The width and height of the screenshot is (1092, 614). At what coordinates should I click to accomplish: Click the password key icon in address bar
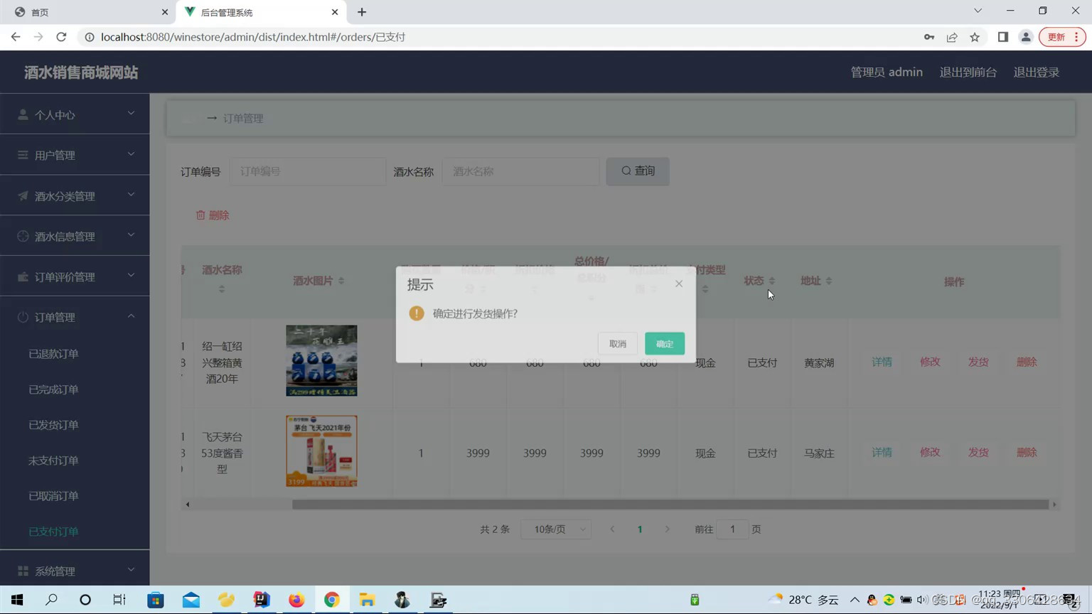(929, 37)
